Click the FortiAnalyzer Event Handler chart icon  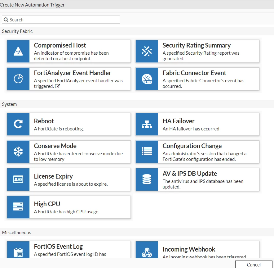18,79
